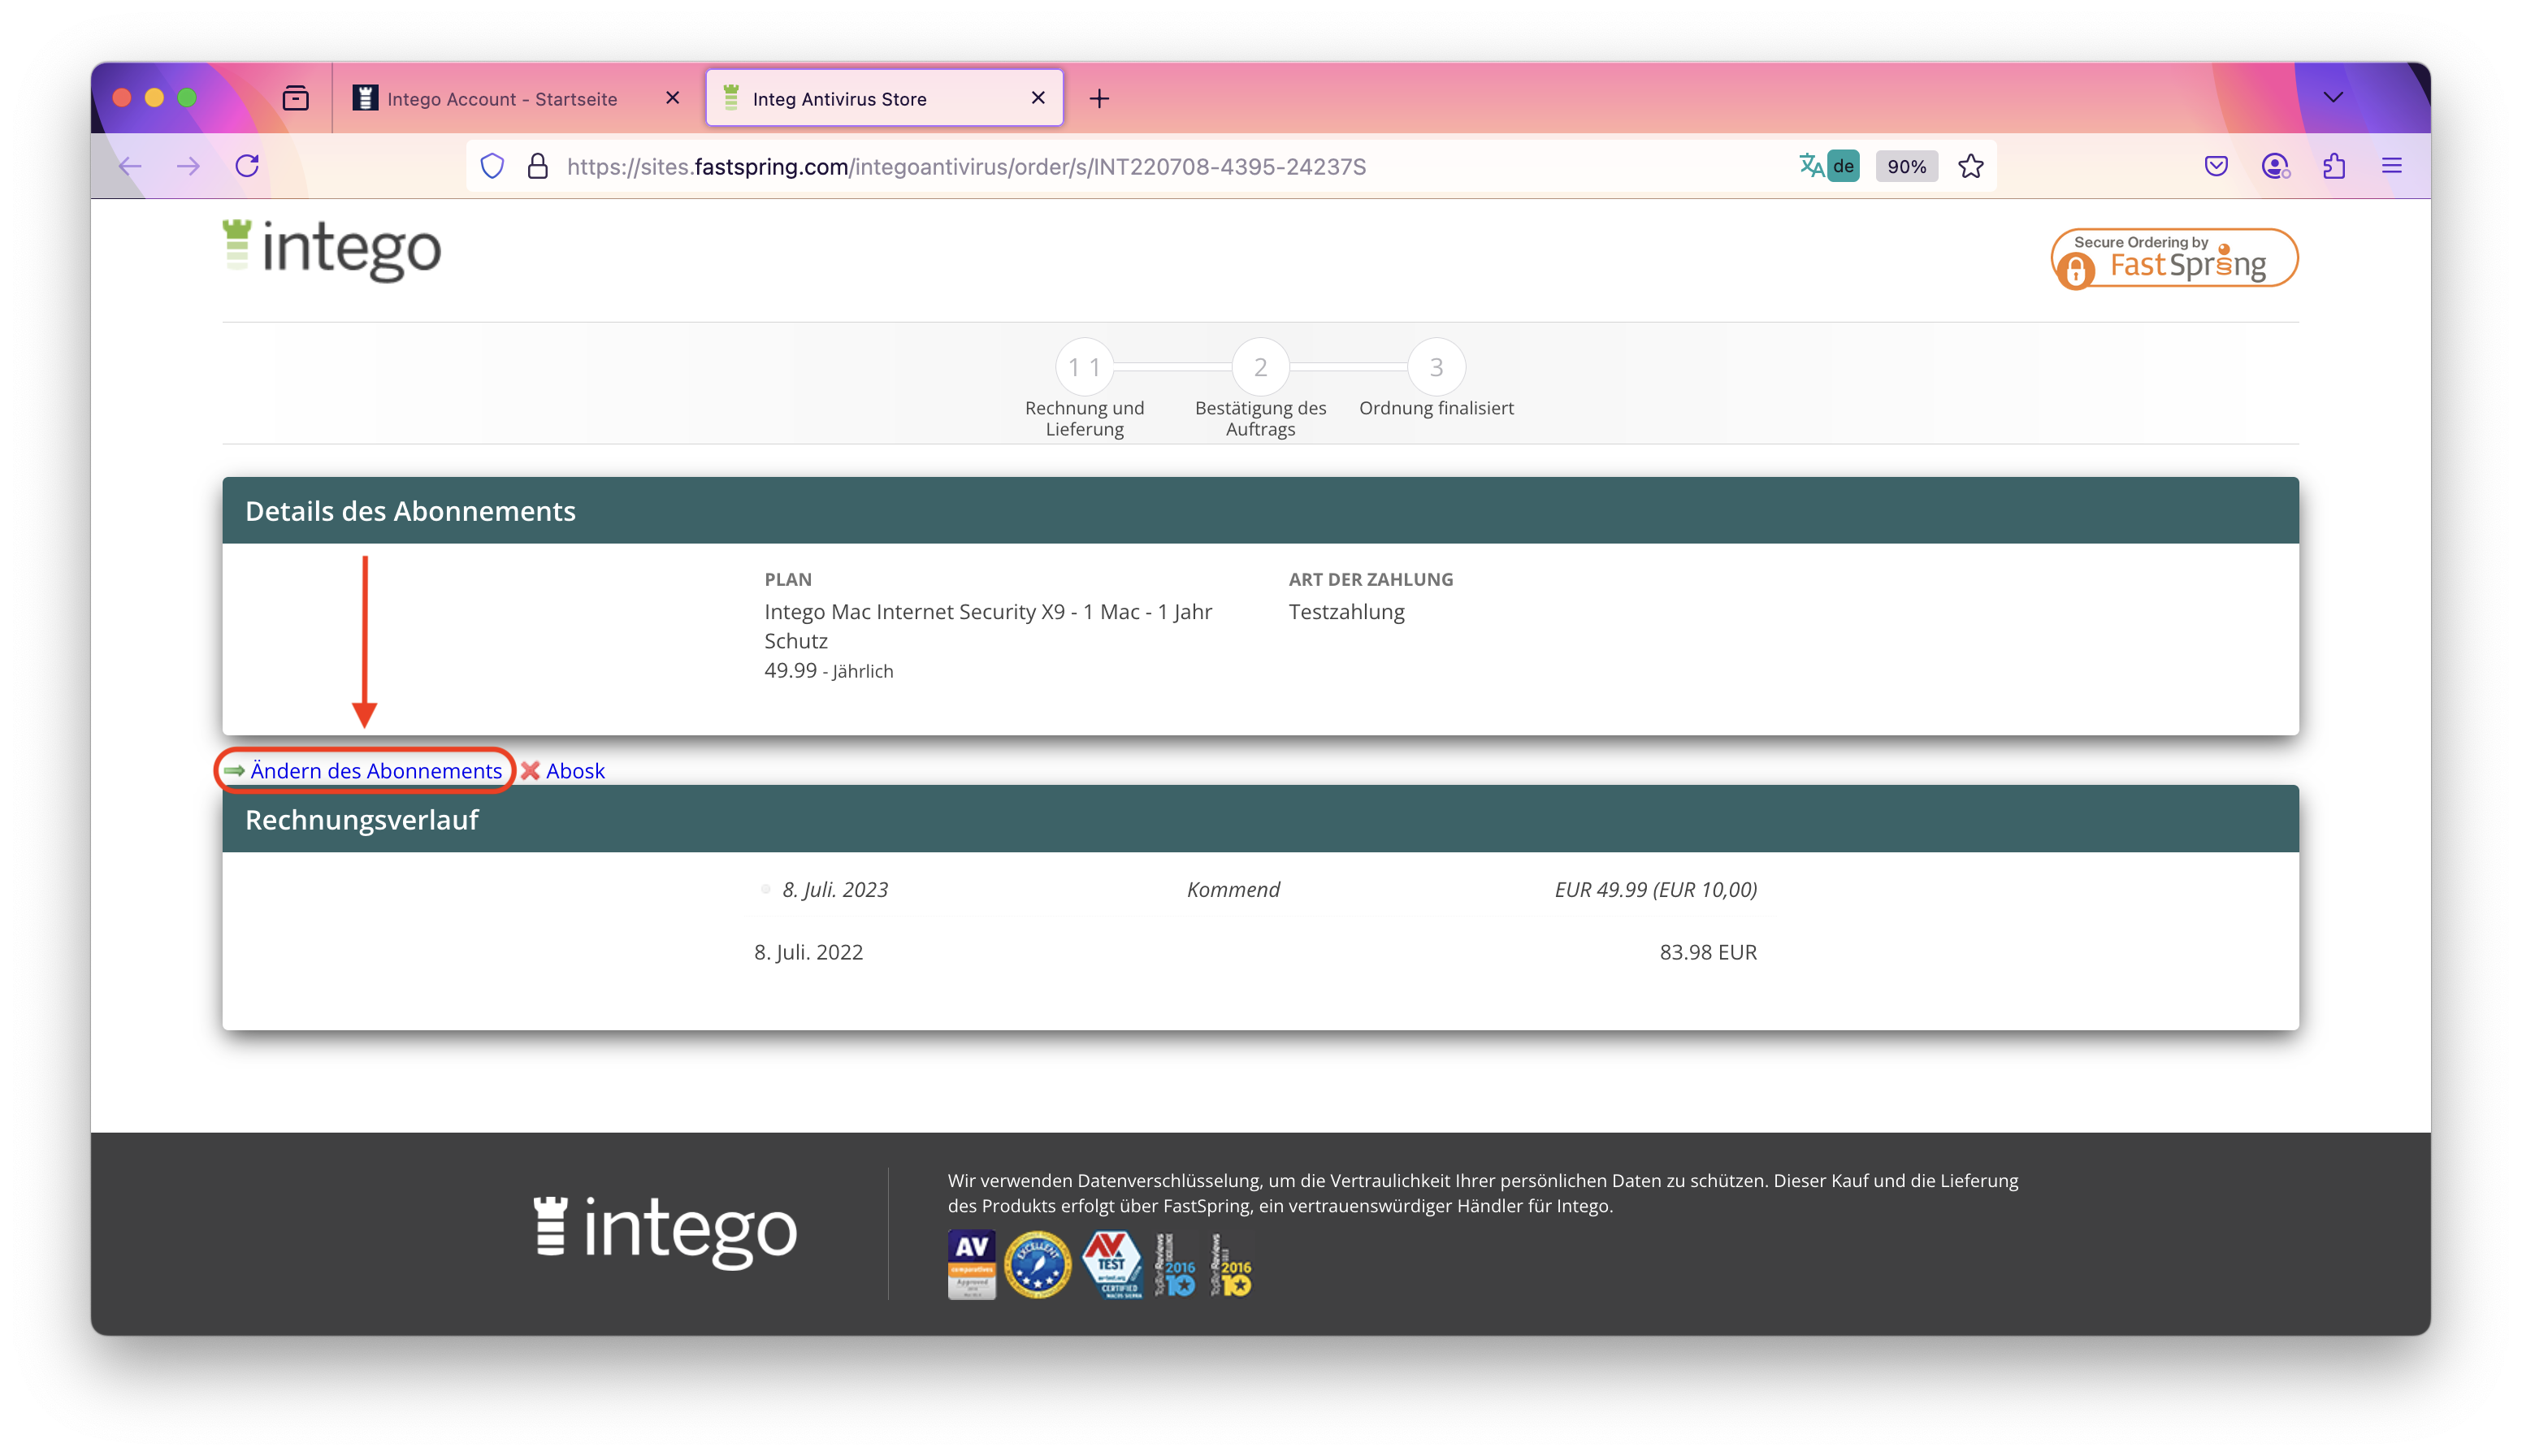2522x1456 pixels.
Task: Click the gold 2016 Top Ten Reviews badge
Action: (1230, 1264)
